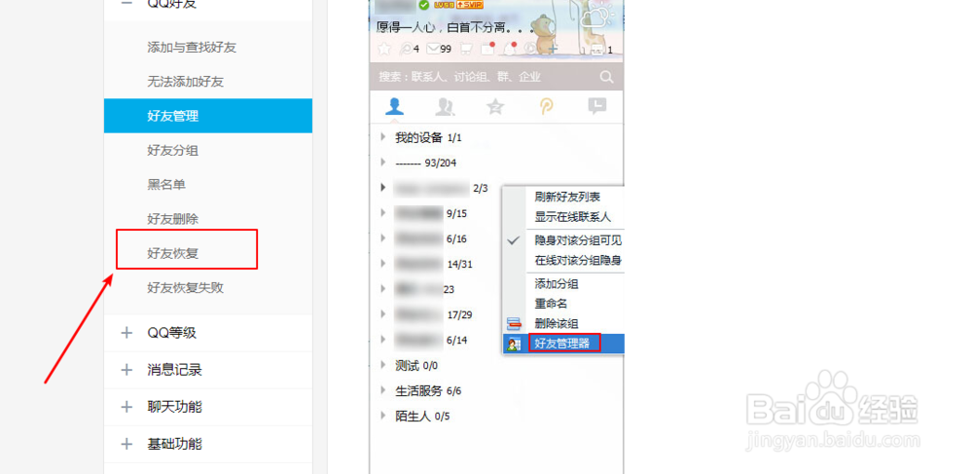The image size is (973, 474).
Task: Collapse the QQ好友 section
Action: [x=127, y=3]
